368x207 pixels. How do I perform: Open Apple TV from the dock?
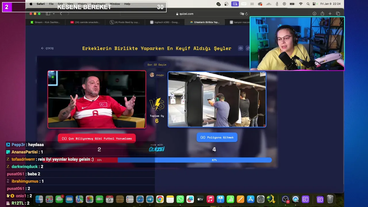[200, 199]
